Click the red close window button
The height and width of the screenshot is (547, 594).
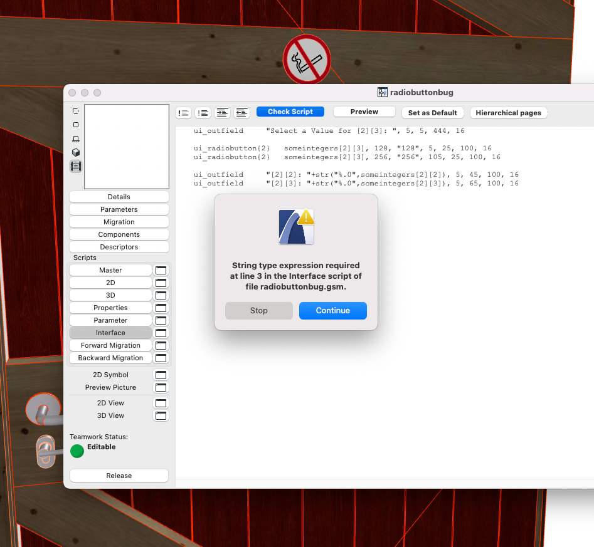pos(72,93)
